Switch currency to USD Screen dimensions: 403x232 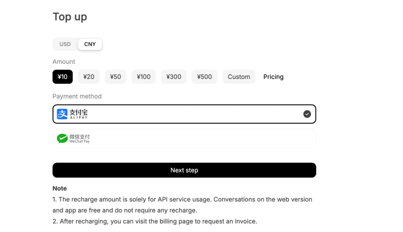pos(65,44)
